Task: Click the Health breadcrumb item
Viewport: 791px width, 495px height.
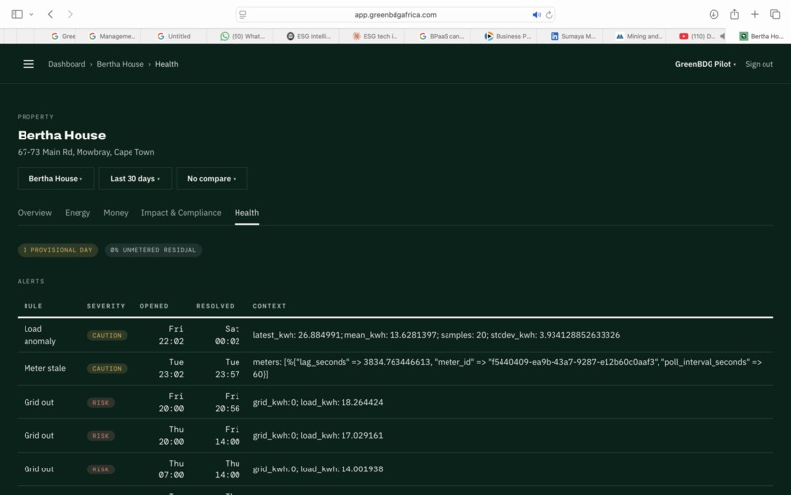Action: coord(167,64)
